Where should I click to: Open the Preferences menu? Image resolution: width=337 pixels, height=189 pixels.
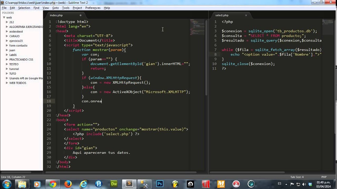[93, 8]
